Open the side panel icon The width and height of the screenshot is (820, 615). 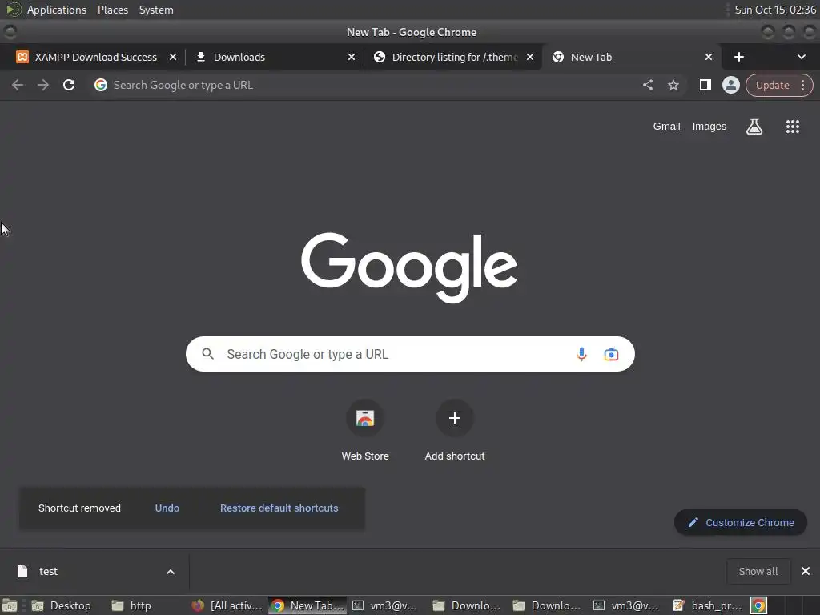coord(705,85)
